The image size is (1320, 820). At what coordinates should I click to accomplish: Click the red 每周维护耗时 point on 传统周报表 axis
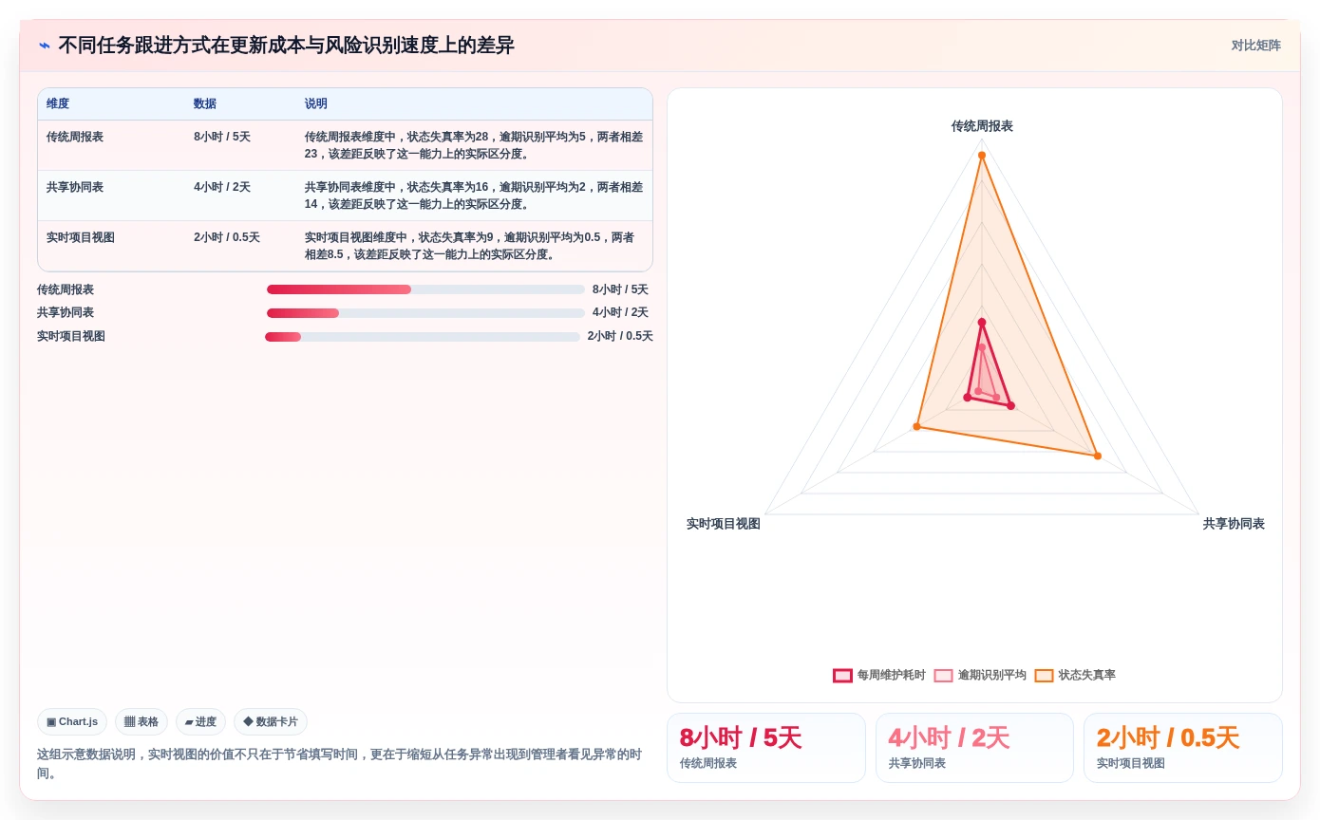click(x=982, y=323)
